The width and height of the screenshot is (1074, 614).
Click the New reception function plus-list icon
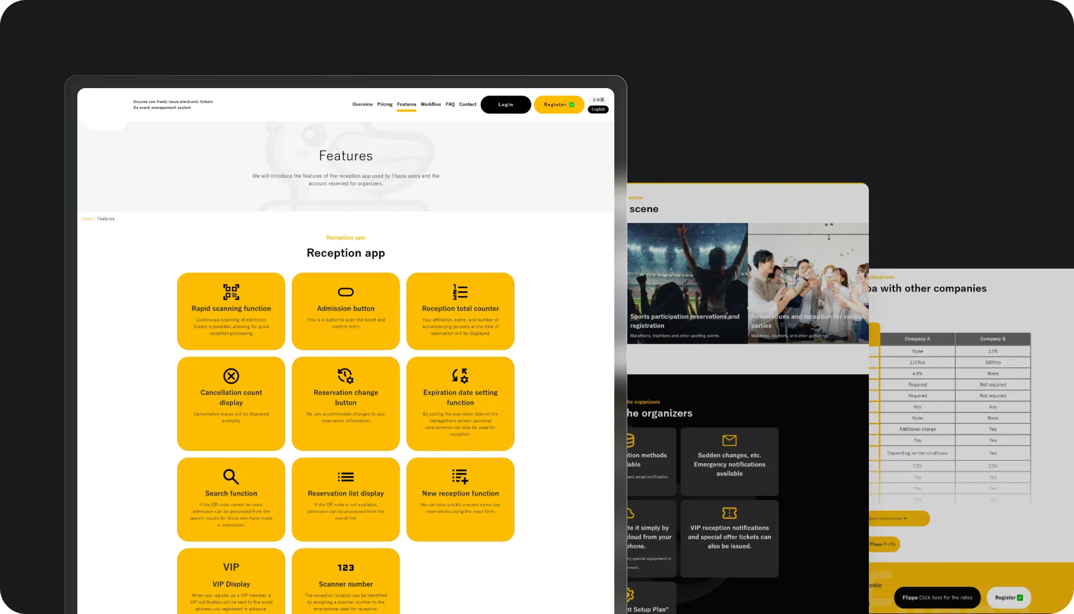[x=460, y=476]
